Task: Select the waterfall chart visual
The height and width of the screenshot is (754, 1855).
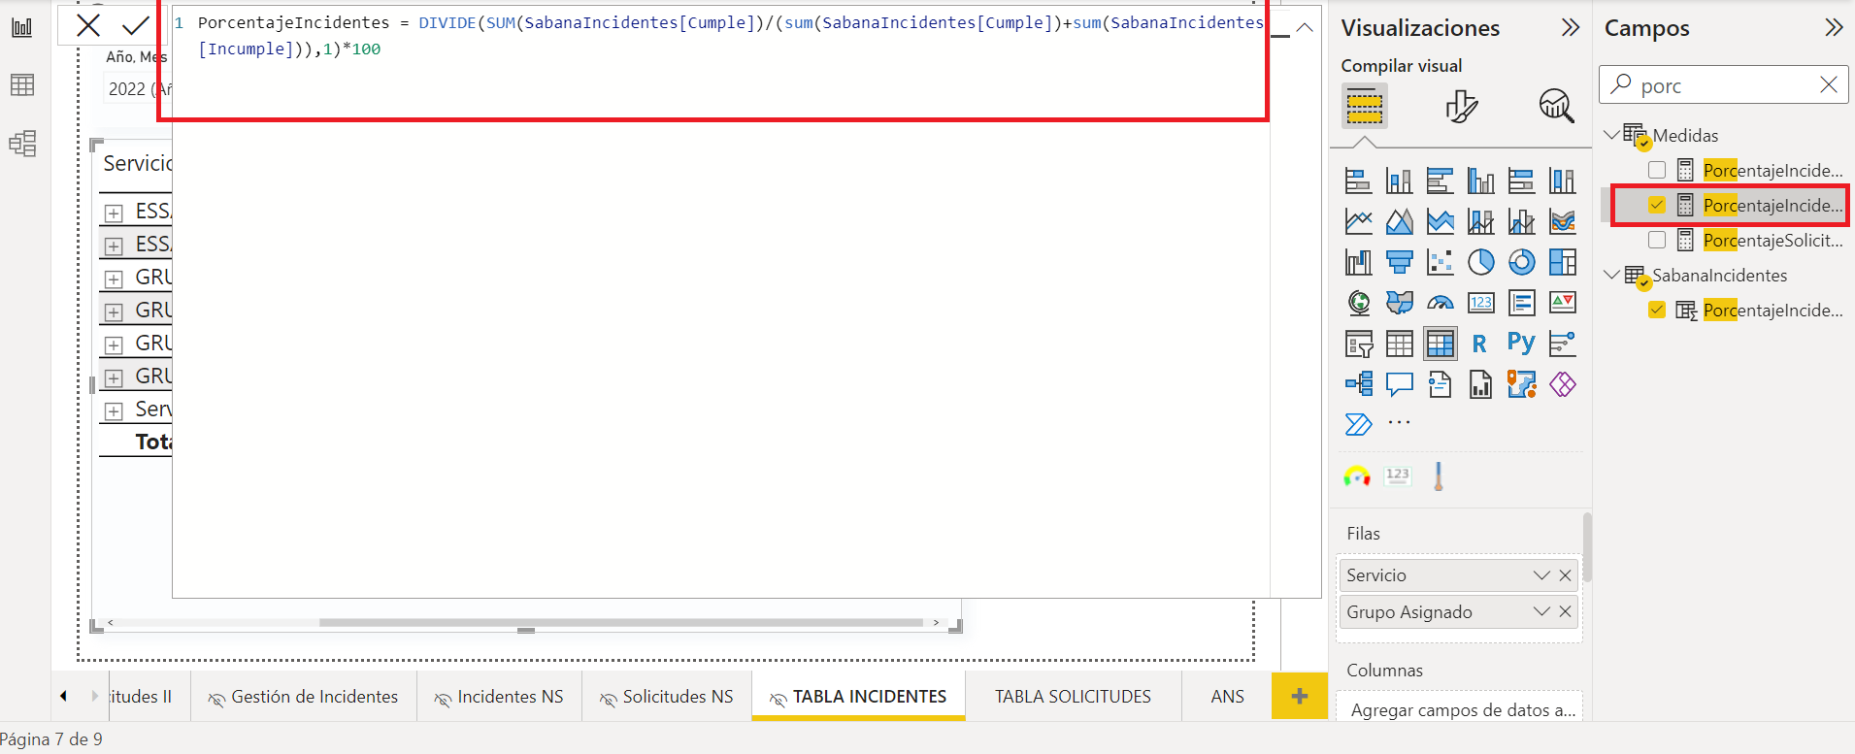Action: coord(1358,262)
